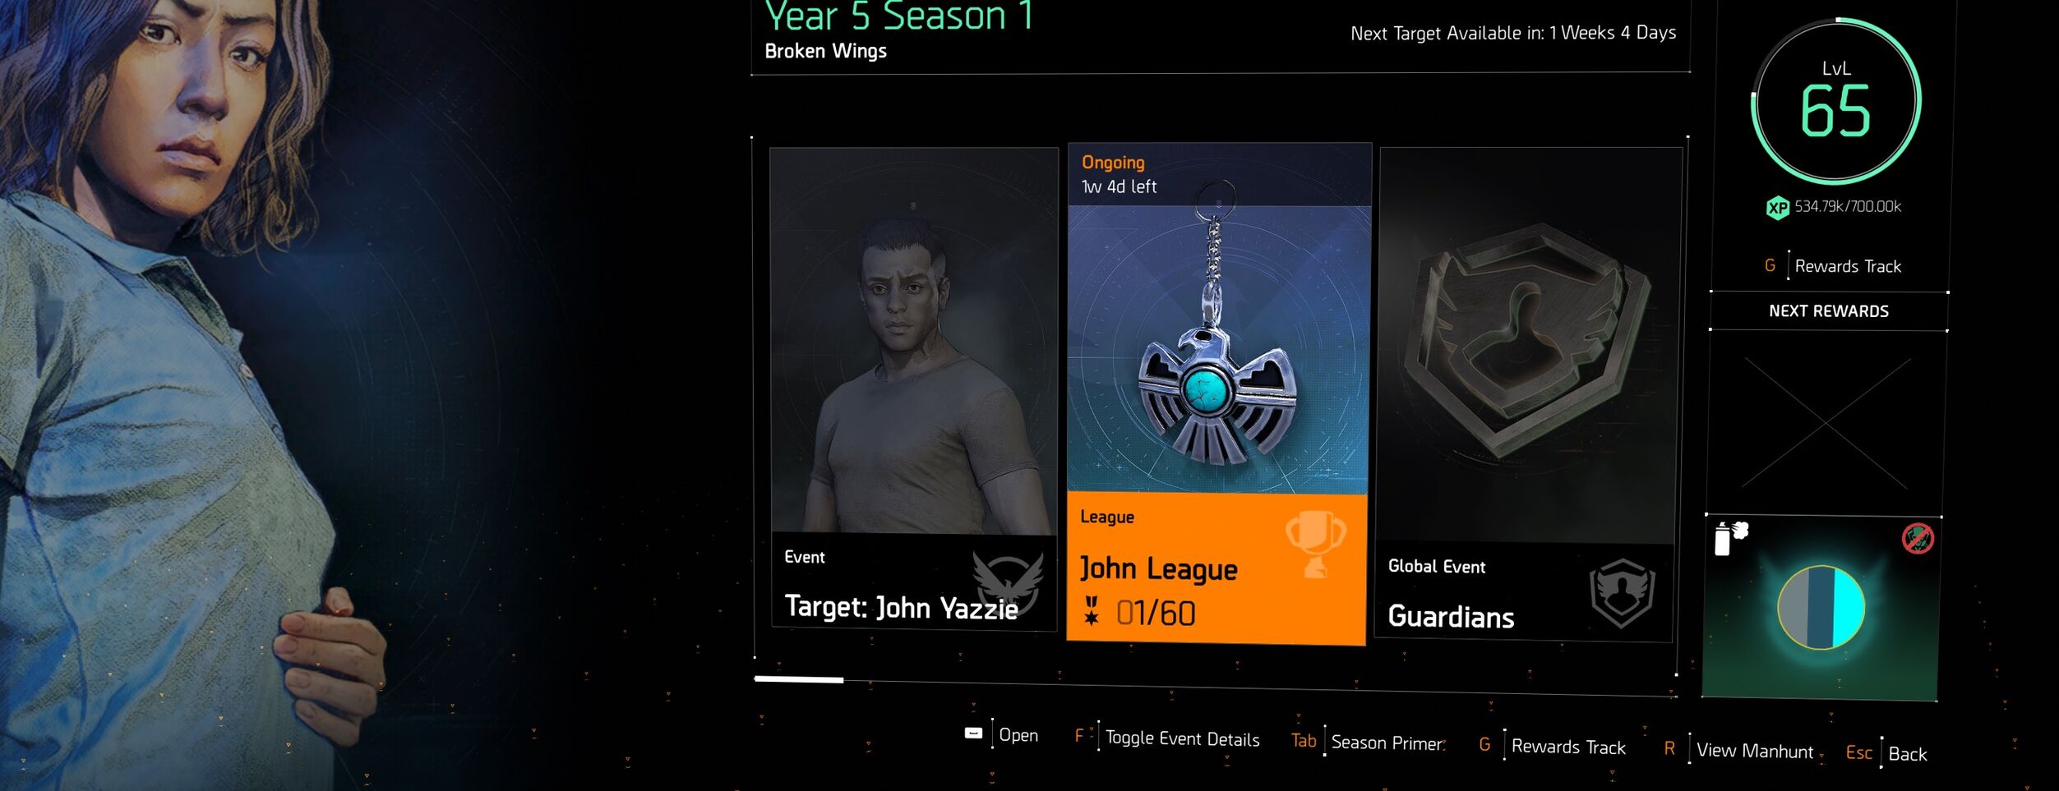Click the circular color emblem reward tile
This screenshot has width=2059, height=791.
click(x=1821, y=608)
